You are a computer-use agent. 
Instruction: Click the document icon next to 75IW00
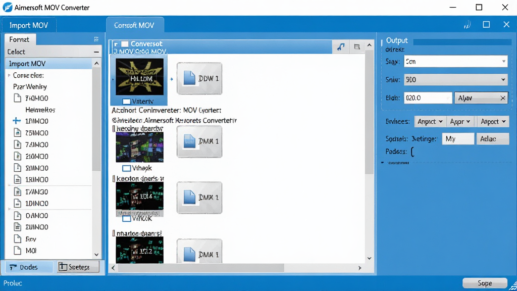tap(18, 133)
